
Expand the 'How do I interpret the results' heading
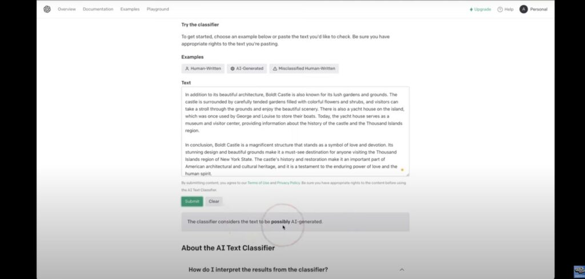tap(258, 269)
